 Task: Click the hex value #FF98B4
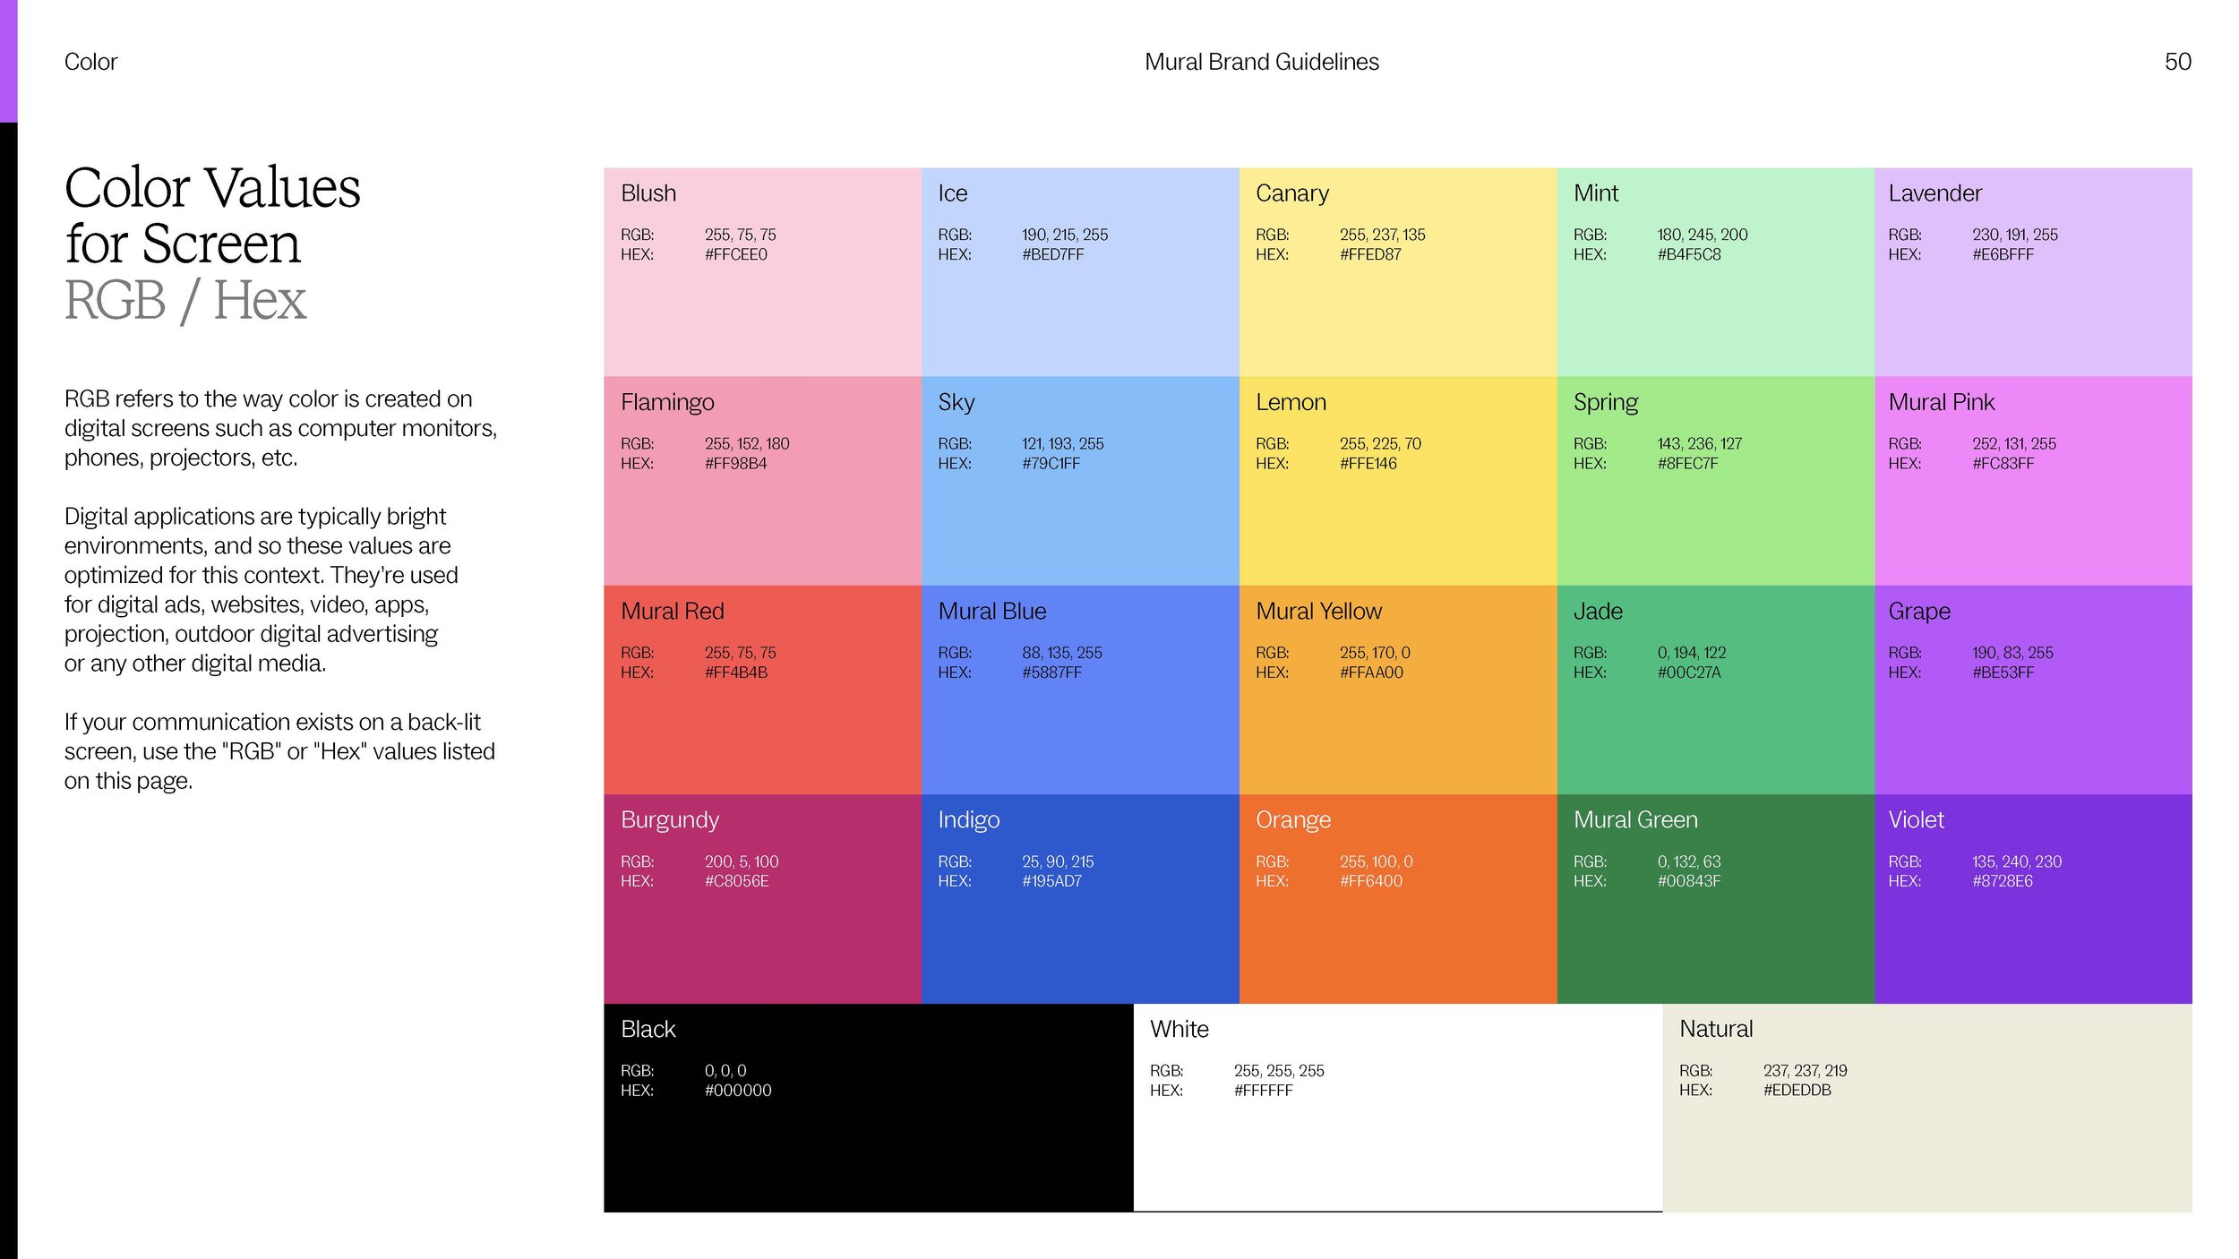[736, 463]
